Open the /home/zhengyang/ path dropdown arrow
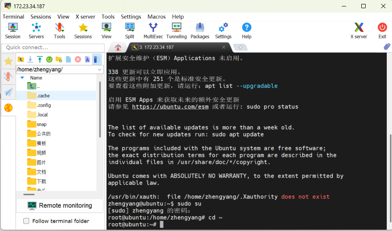This screenshot has height=231, width=392. [x=100, y=70]
